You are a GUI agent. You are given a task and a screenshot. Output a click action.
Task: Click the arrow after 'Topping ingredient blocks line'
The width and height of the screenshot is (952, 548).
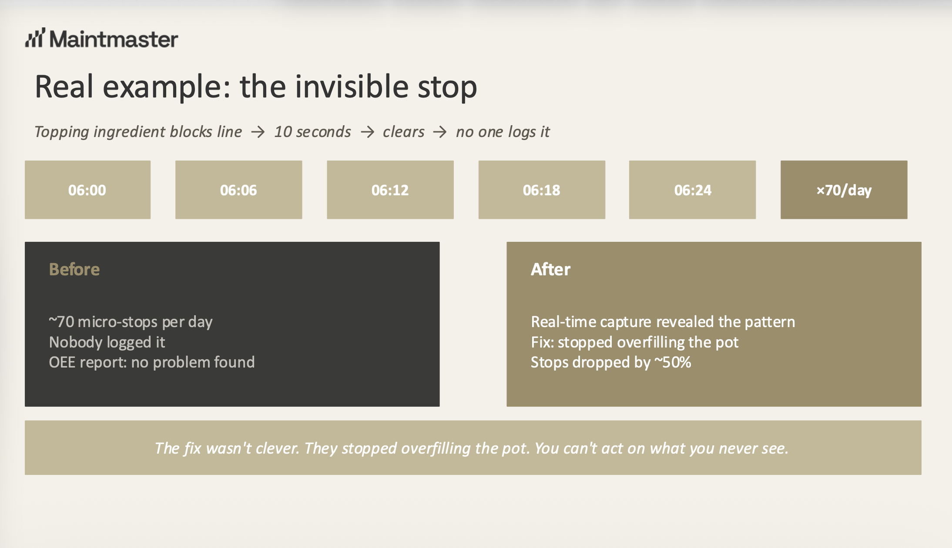[x=258, y=132]
